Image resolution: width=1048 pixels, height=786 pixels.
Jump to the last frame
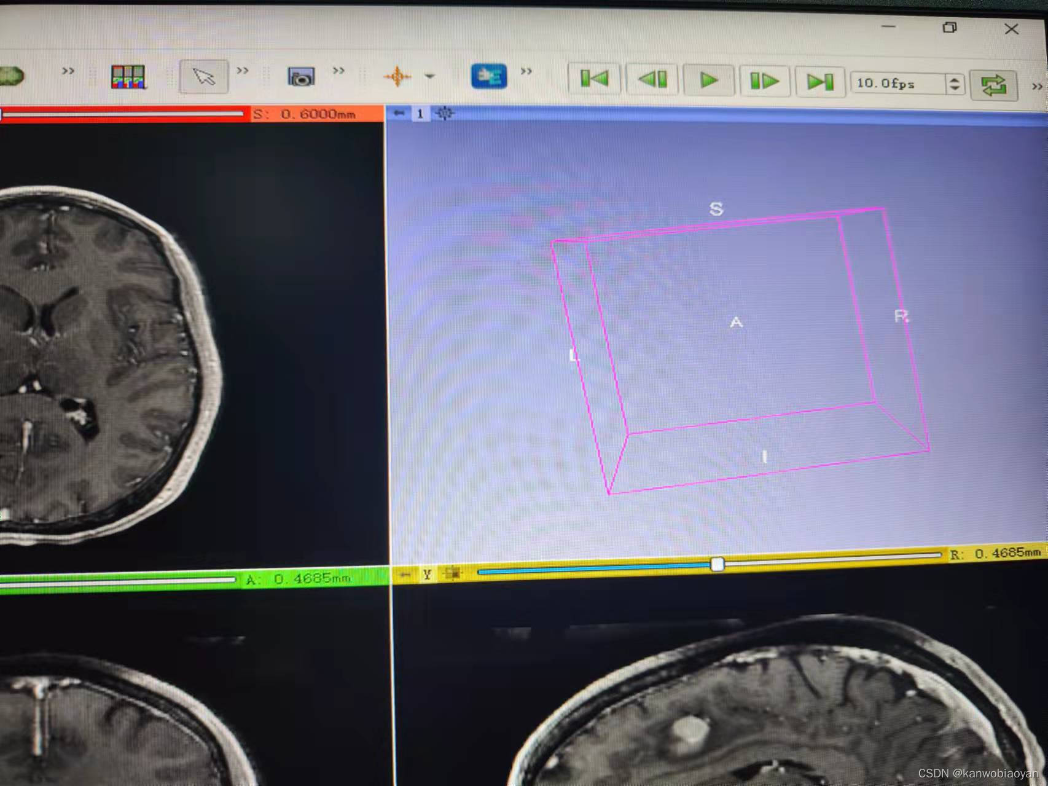[819, 82]
